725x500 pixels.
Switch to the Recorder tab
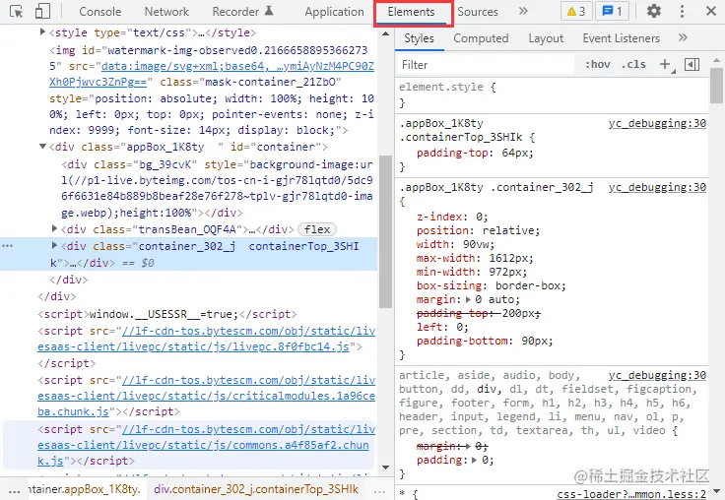point(242,12)
